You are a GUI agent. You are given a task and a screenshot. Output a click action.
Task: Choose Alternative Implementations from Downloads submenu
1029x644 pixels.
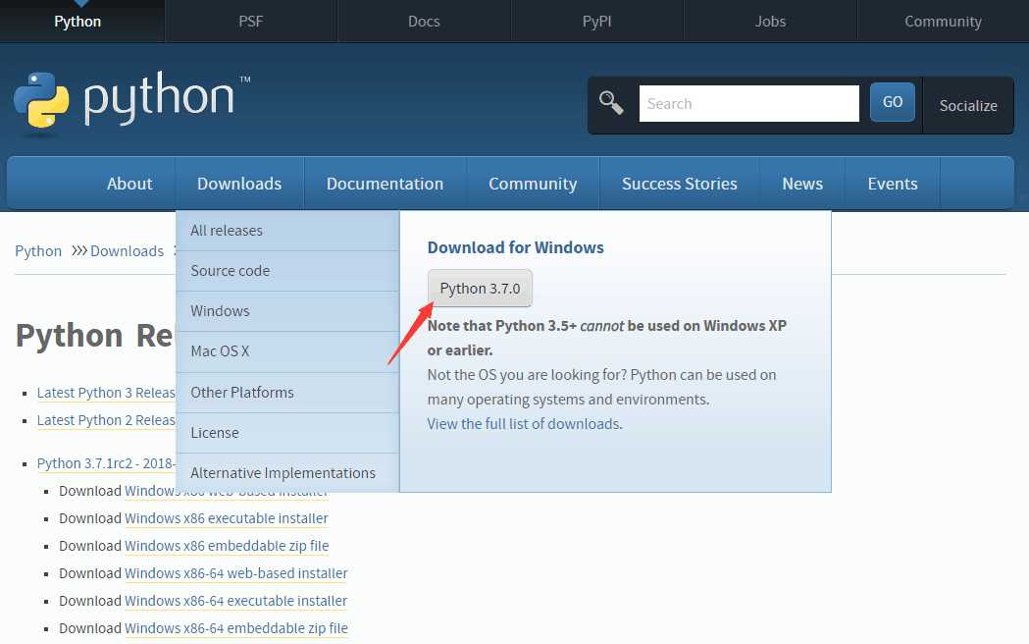point(287,472)
